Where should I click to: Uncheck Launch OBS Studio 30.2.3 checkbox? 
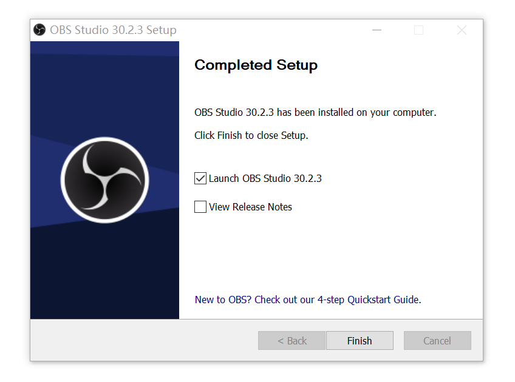(200, 178)
